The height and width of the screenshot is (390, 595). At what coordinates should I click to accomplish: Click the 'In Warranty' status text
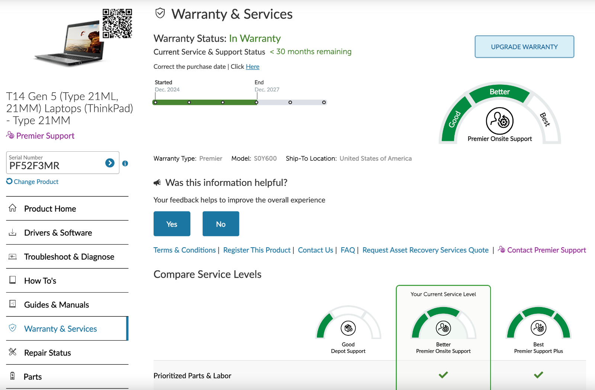[x=255, y=38]
